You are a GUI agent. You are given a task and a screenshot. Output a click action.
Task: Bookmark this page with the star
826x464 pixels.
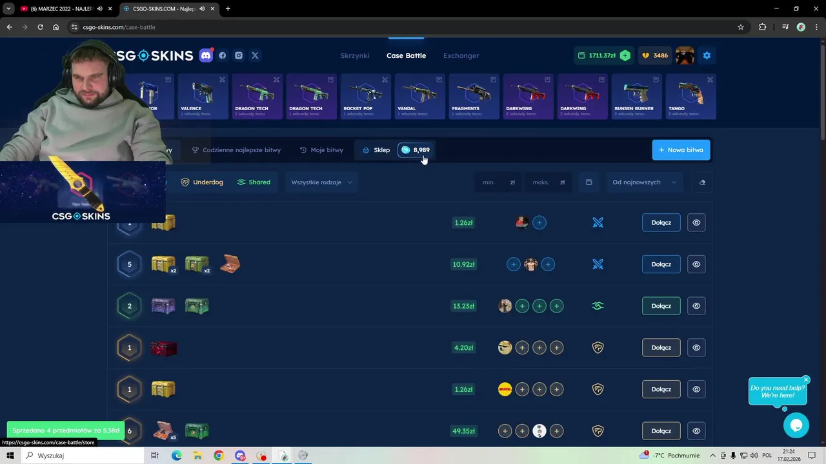pos(741,27)
